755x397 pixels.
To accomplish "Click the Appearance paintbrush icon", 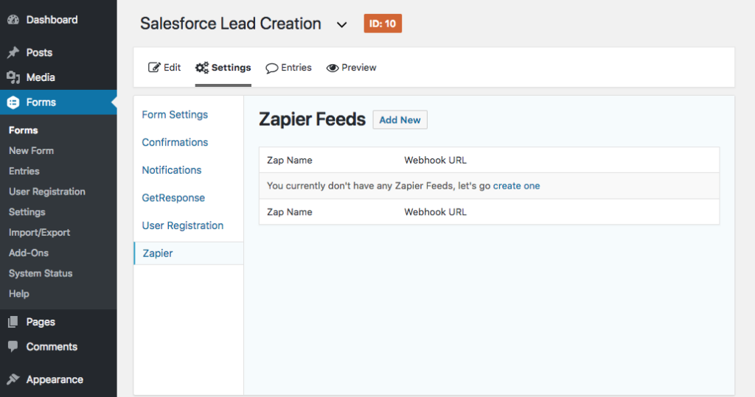I will 13,379.
